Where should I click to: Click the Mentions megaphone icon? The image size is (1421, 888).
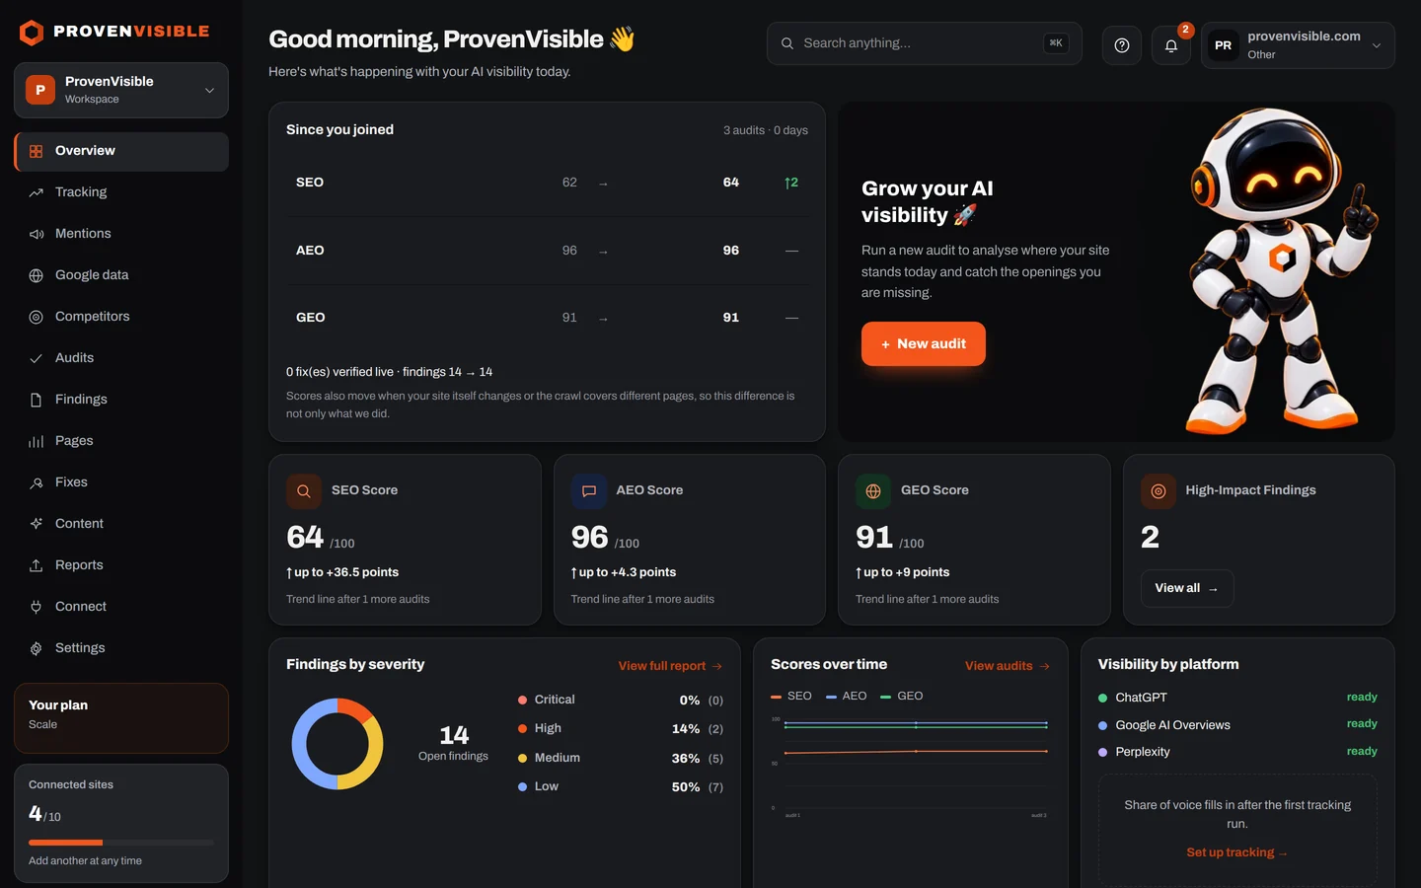tap(37, 234)
